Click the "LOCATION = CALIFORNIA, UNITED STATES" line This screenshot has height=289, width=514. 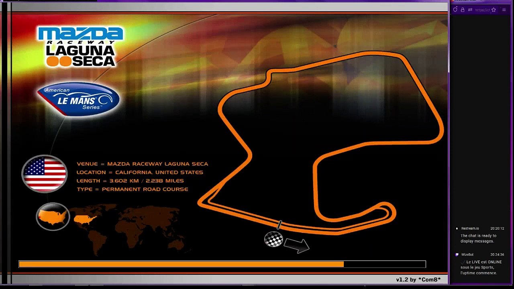click(x=140, y=172)
